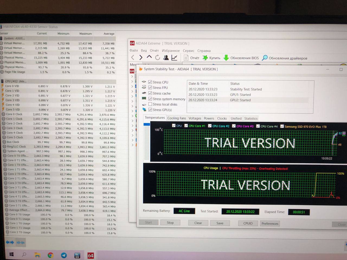This screenshot has width=347, height=260.
Task: Open the Отчёт menu in the menu bar
Action: [x=154, y=50]
